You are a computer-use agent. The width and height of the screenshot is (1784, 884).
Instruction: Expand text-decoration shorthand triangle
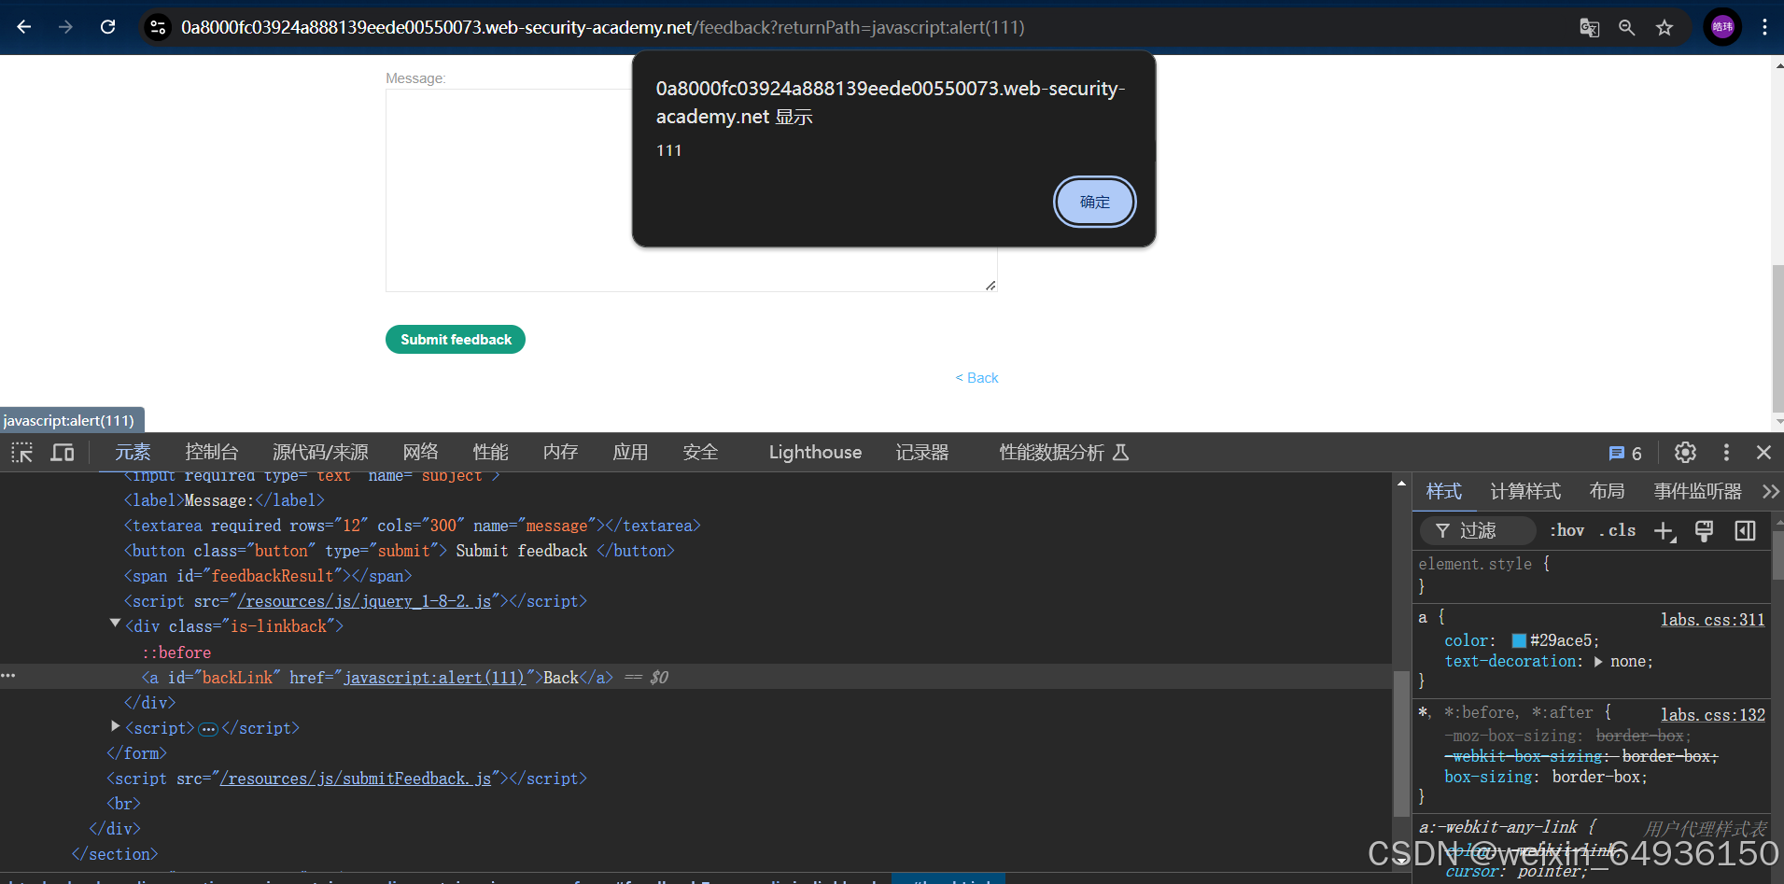click(x=1598, y=661)
